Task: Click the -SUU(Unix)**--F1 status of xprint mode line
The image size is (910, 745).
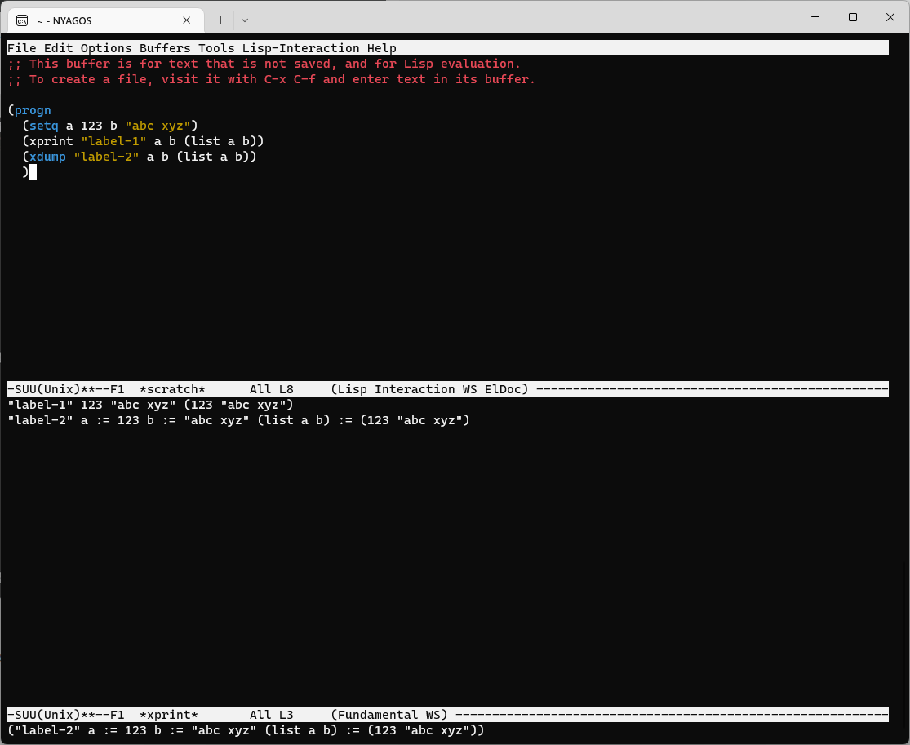Action: (65, 715)
